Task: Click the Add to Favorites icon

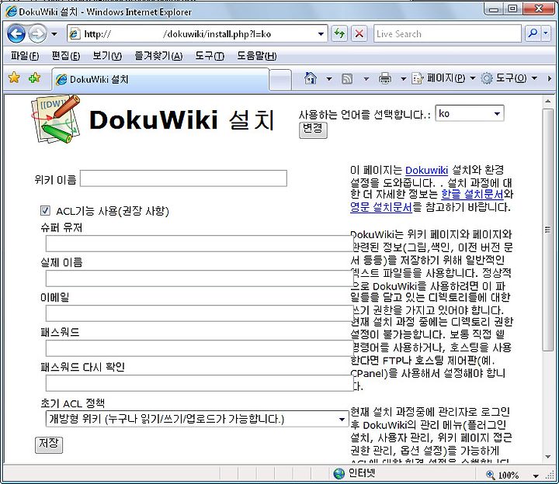Action: coord(34,78)
